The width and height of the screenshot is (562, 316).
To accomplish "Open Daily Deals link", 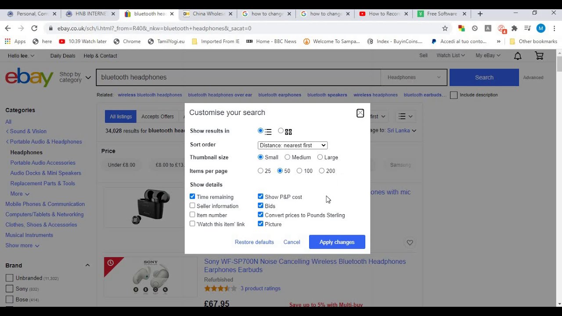I will [x=63, y=56].
